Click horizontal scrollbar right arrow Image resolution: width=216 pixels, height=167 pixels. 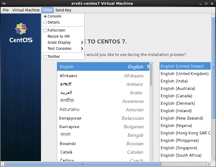coord(209,164)
